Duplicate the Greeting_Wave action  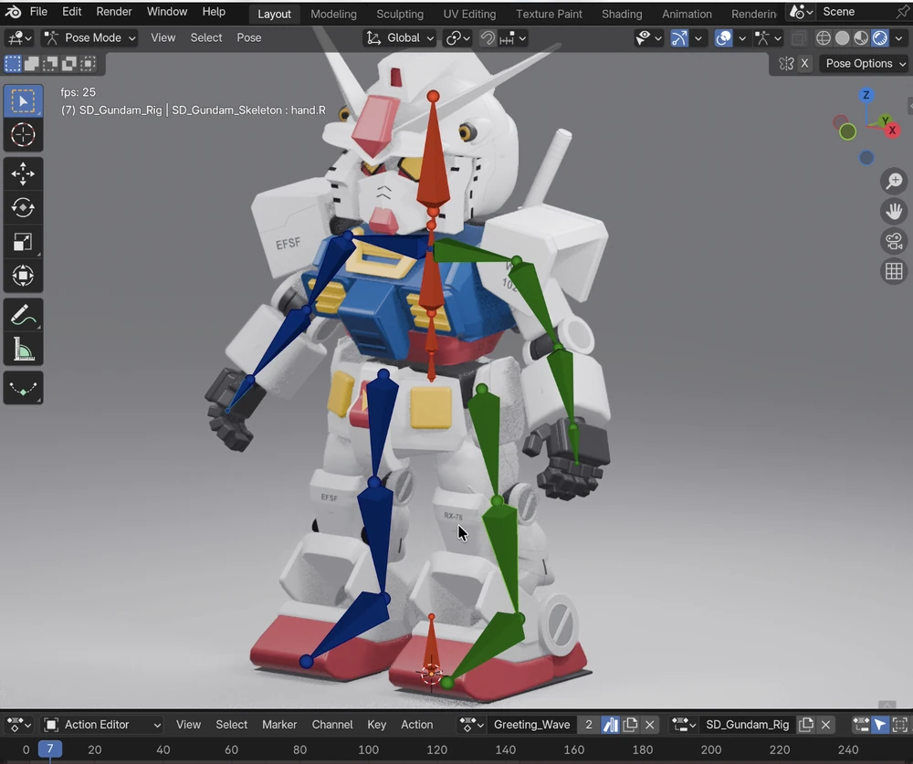630,725
